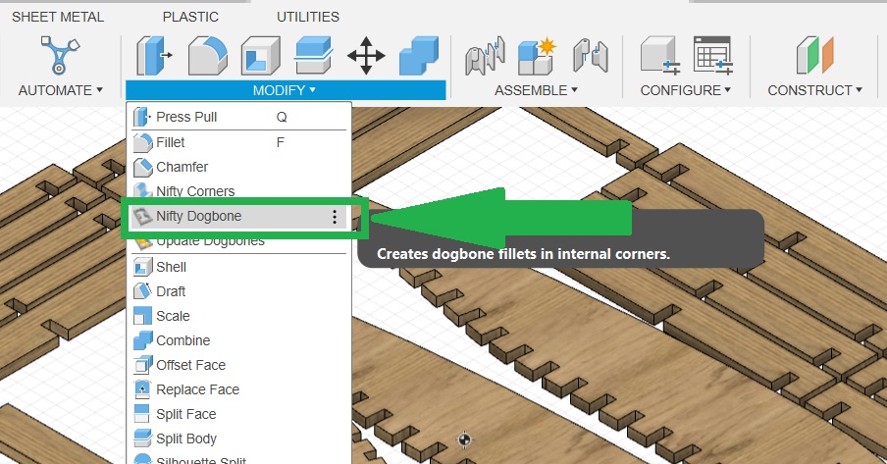Switch to the UTILITIES tab
The width and height of the screenshot is (887, 464).
[308, 17]
